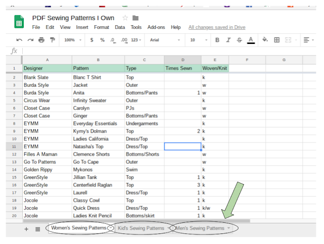
Task: Open the font size 10 dropdown
Action: coord(198,40)
